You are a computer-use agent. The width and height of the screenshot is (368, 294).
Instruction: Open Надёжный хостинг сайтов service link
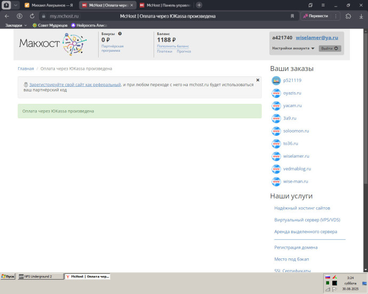coord(302,208)
